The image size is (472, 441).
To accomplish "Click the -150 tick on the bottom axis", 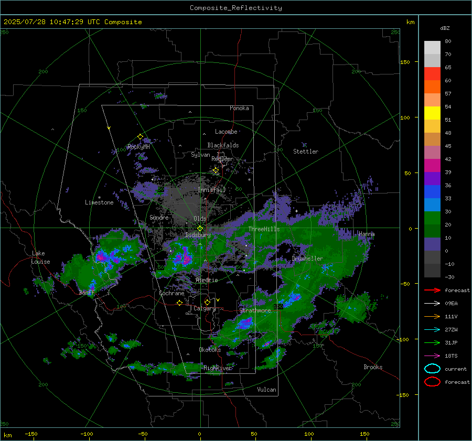I will [x=31, y=434].
